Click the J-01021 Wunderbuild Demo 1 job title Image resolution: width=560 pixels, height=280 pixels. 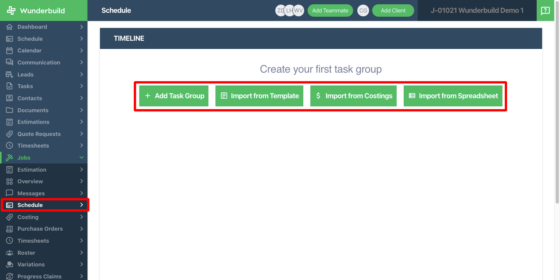(x=477, y=10)
